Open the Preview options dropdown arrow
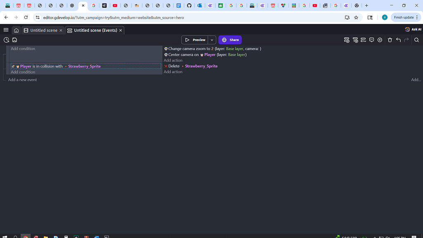 211,40
